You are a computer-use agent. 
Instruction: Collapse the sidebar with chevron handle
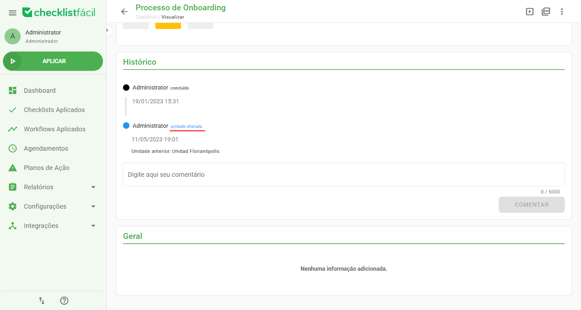click(x=107, y=30)
